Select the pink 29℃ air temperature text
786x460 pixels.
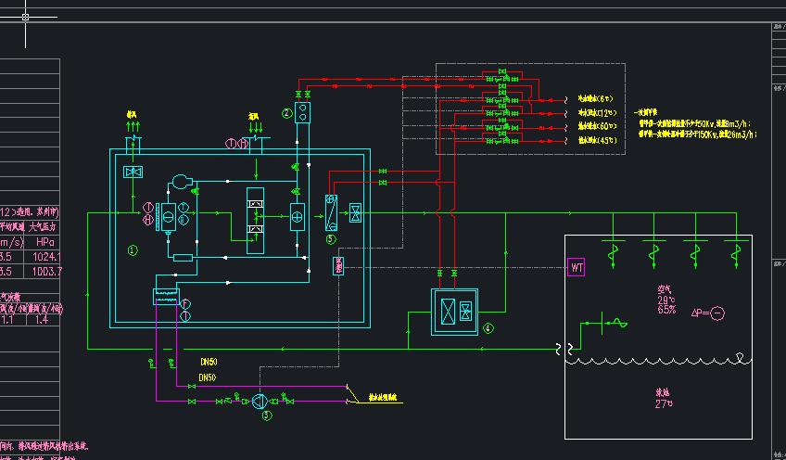[x=666, y=300]
